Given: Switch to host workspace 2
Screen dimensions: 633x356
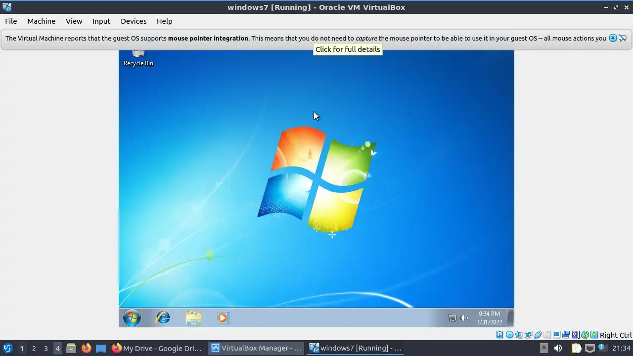Looking at the screenshot, I should 34,348.
